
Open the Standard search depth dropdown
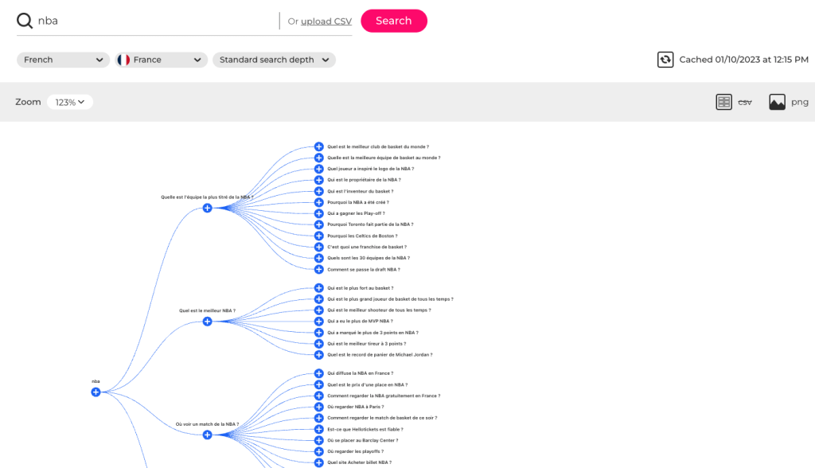[x=274, y=59]
